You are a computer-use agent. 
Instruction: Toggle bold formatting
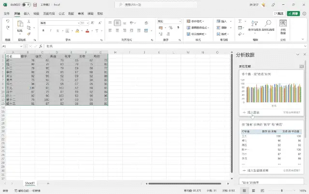pyautogui.click(x=43, y=30)
